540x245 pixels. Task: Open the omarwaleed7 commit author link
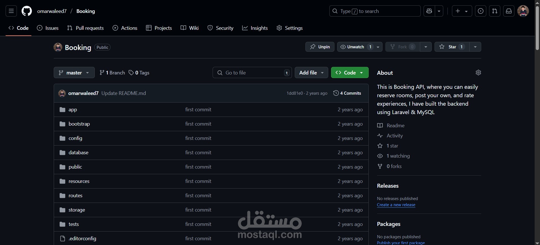[x=83, y=93]
